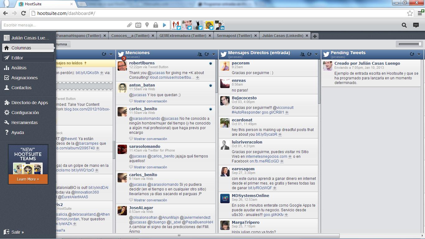Show conversation under sarasolomando tweet

[x=150, y=167]
